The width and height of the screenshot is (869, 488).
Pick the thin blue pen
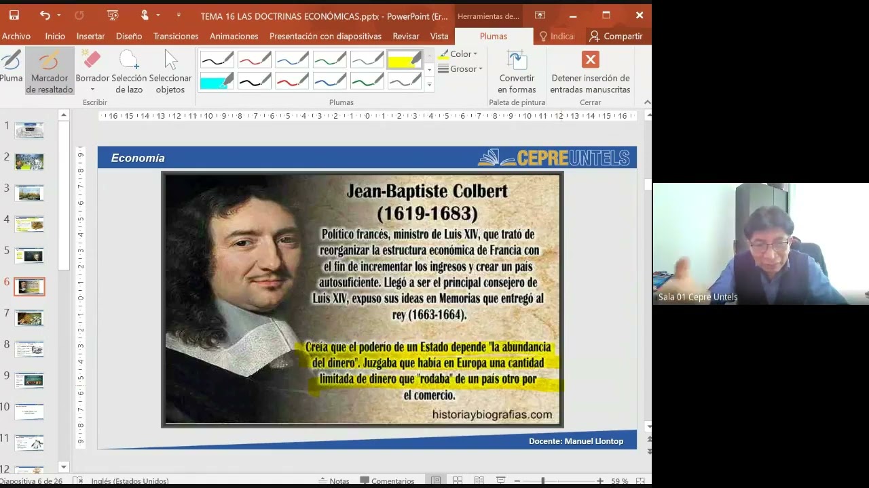click(x=292, y=60)
